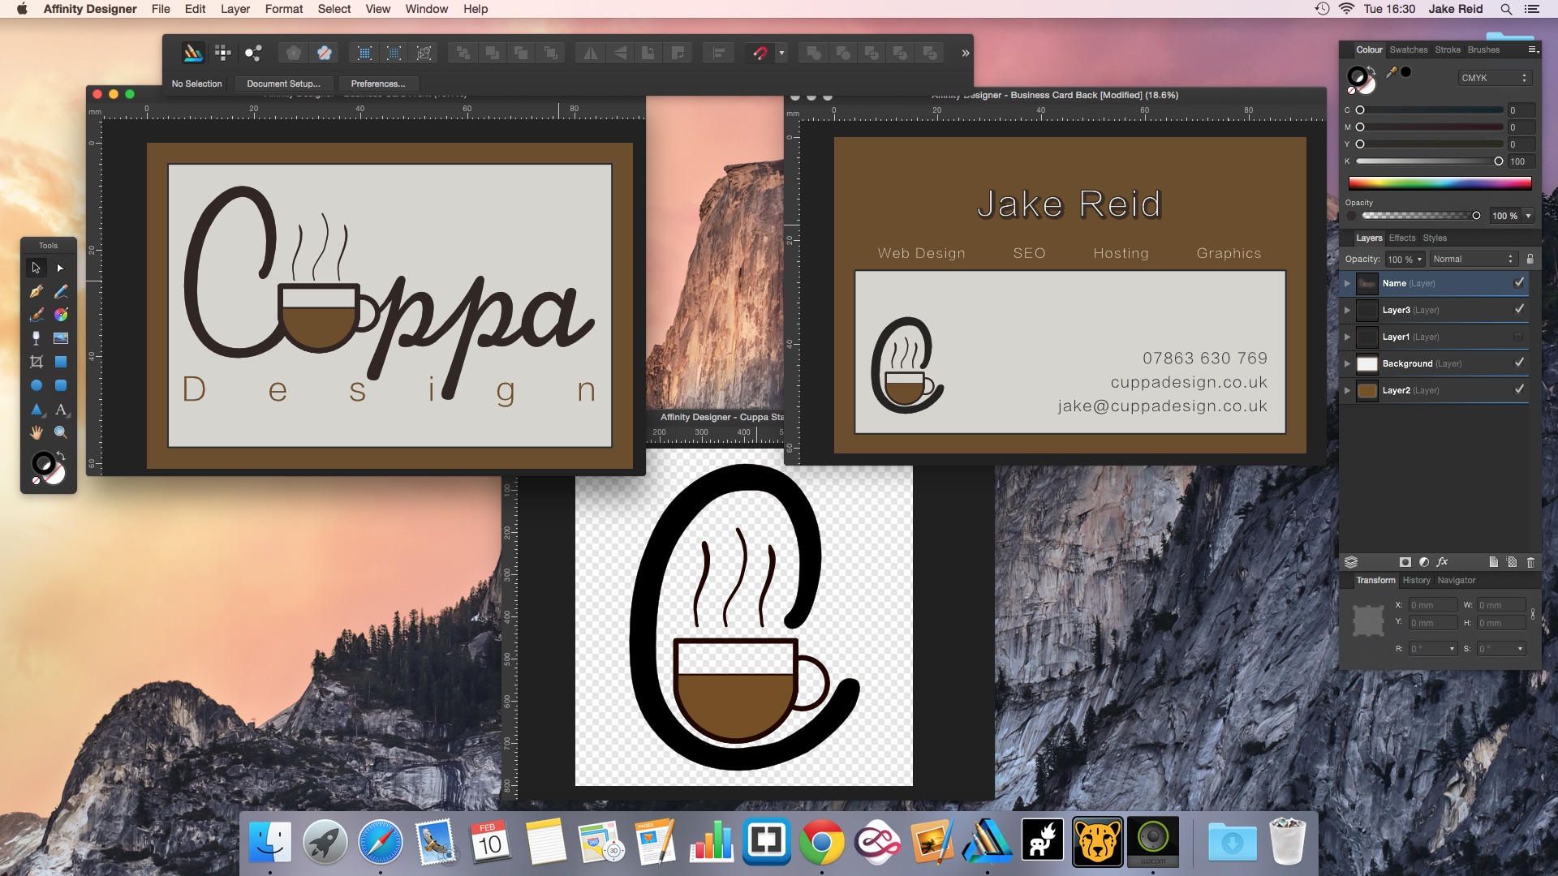
Task: Click the rainbow colour spectrum bar
Action: click(x=1440, y=183)
